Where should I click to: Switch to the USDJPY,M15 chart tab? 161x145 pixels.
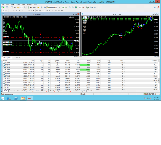(17, 58)
